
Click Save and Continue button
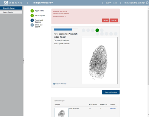[111, 92]
